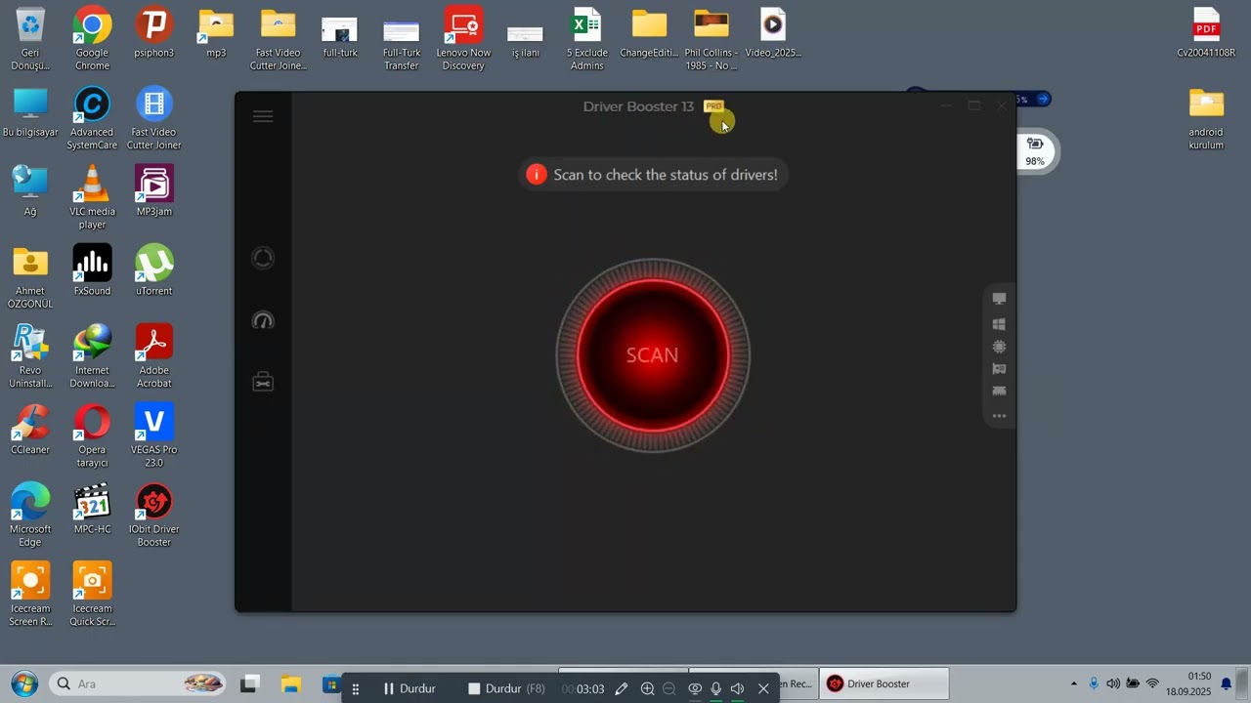Select Bu bilgisayar desktop icon
This screenshot has height=703, width=1251.
click(x=30, y=112)
